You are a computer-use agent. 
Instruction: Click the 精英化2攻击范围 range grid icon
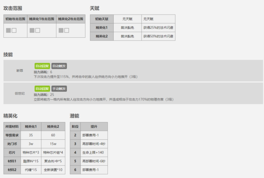pos(64,31)
